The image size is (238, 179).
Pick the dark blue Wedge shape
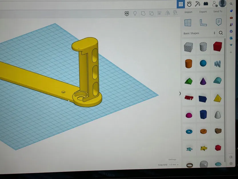pos(203,99)
